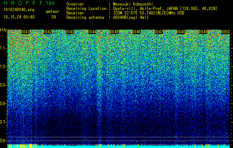Click the 0049 time marker
The image size is (233, 148).
tap(203, 32)
